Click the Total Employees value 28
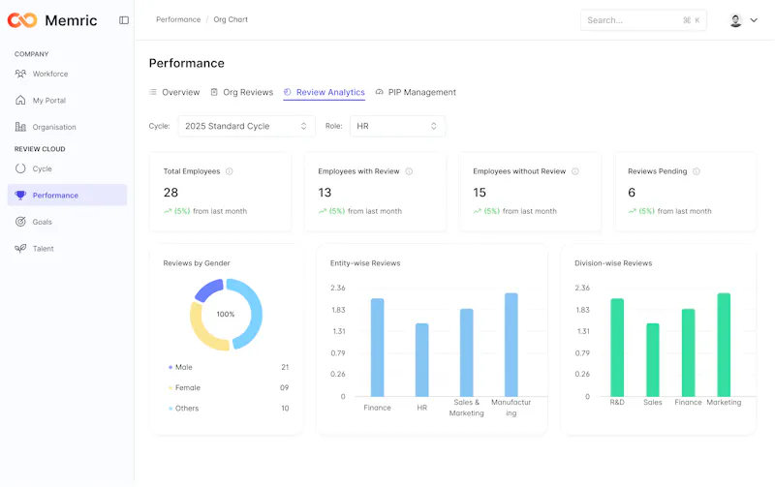Viewport: 775px width, 487px height. click(170, 192)
